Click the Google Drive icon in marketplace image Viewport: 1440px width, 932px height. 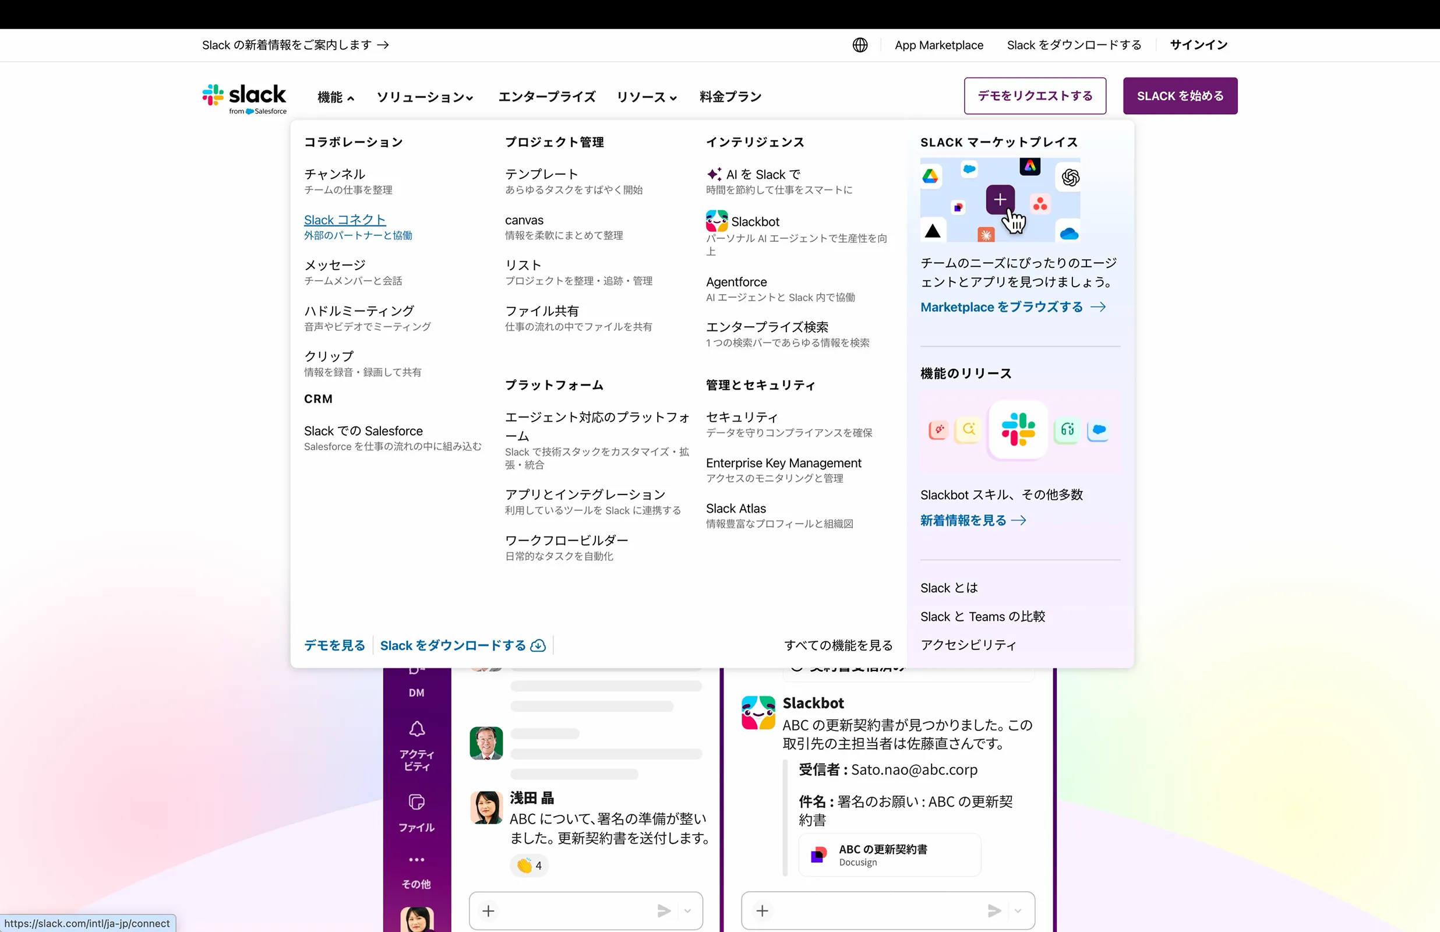930,176
